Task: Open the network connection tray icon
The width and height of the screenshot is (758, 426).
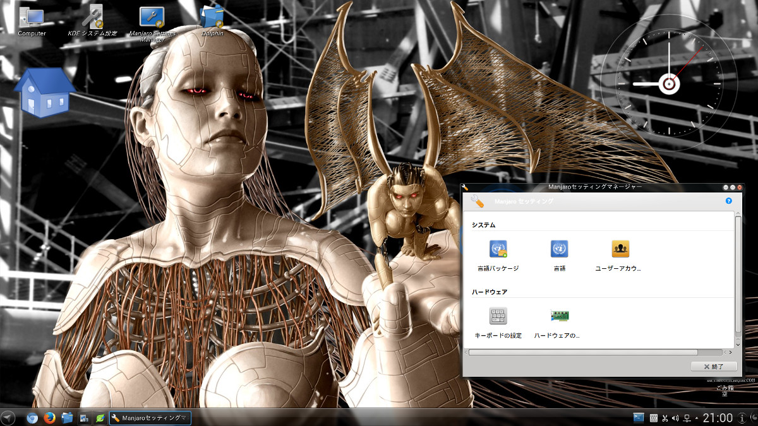Action: [x=687, y=418]
